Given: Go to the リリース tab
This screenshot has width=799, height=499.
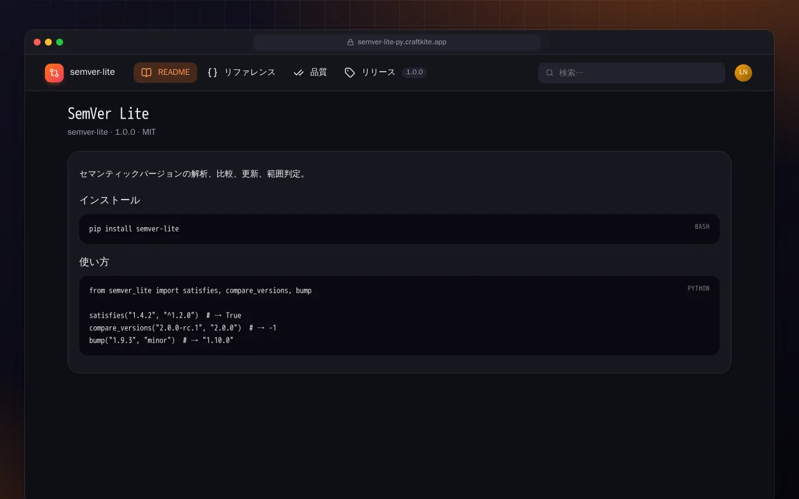Looking at the screenshot, I should (x=385, y=72).
